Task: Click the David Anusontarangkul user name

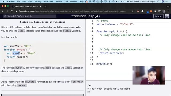Action: click(145, 1)
